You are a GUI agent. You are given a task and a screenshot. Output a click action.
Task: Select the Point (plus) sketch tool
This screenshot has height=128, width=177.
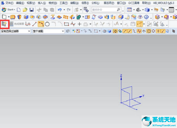click(x=79, y=24)
